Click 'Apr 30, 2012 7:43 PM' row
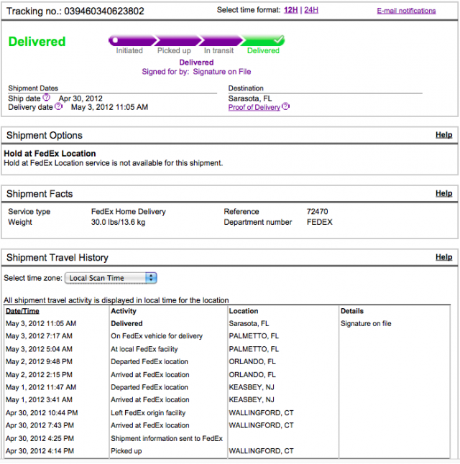Viewport: 460px width, 464px height. [40, 425]
